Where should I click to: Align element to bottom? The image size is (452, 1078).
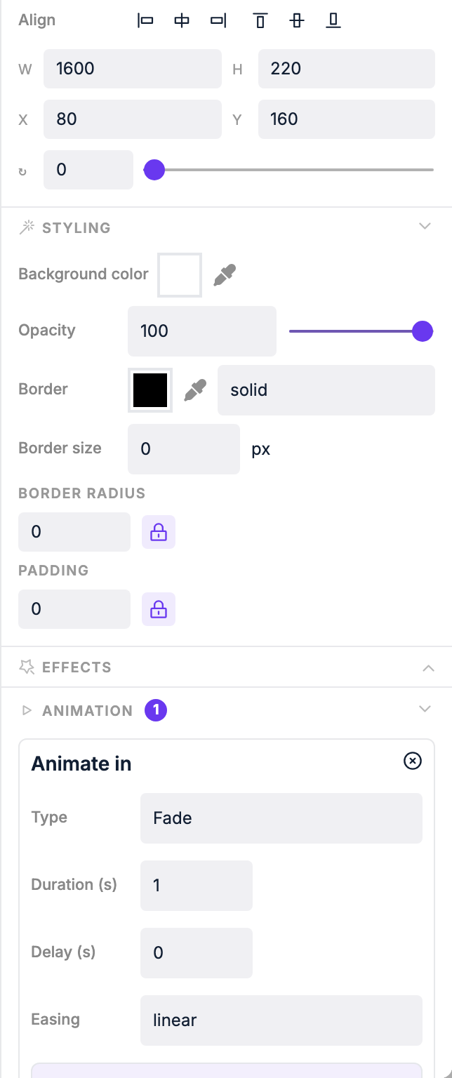pyautogui.click(x=333, y=20)
